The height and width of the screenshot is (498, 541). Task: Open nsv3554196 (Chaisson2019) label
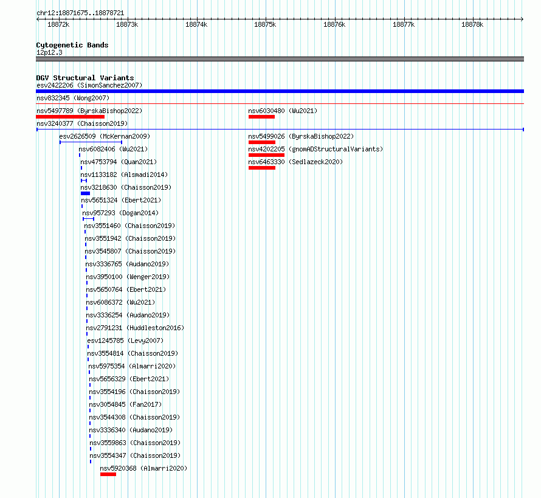point(134,392)
